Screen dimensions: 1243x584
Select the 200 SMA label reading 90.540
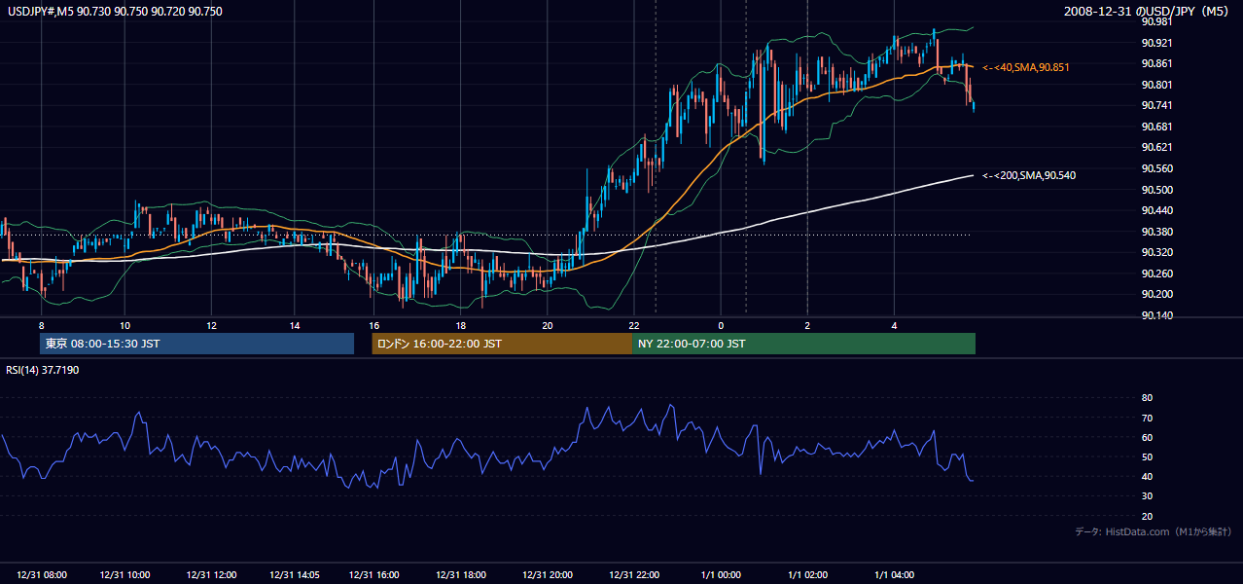(x=1029, y=175)
